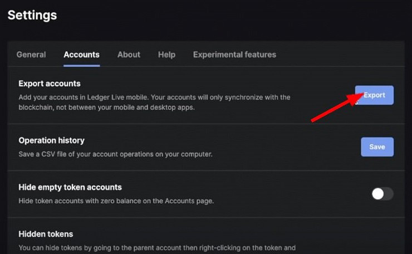Click the 'blockchain, not between' description line
This screenshot has width=412, height=254.
[x=106, y=108]
